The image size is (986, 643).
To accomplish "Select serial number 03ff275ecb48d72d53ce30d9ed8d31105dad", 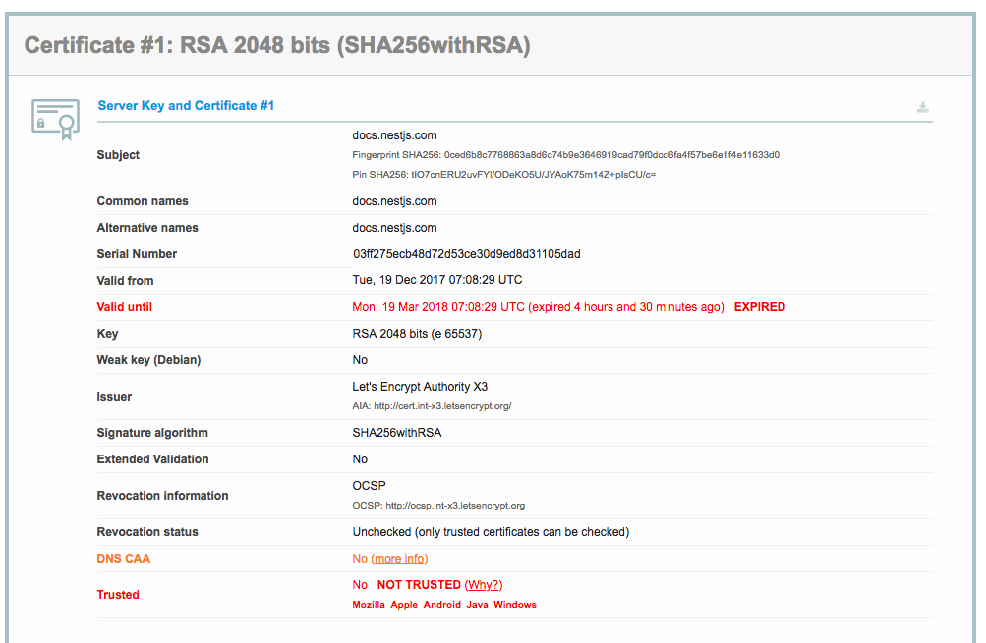I will (467, 254).
